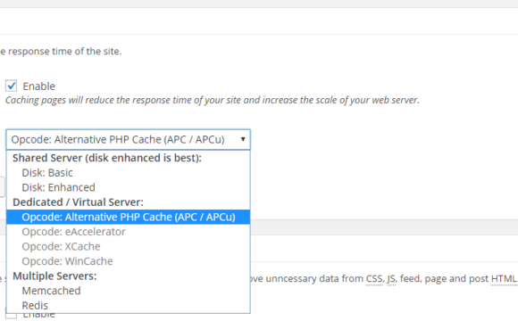Viewport: 518px width, 321px height.
Task: Select Opcode: WinCache option
Action: [129, 261]
